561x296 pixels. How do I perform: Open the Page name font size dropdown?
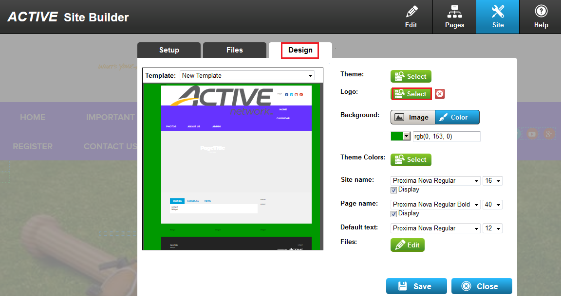click(x=493, y=205)
